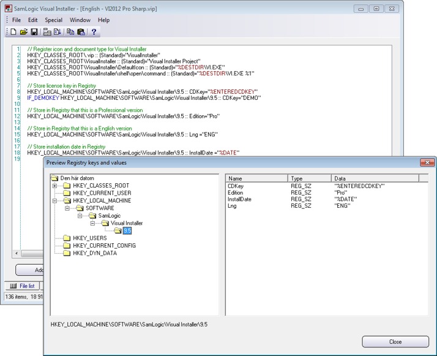Click the partially hidden Add button

[x=29, y=270]
